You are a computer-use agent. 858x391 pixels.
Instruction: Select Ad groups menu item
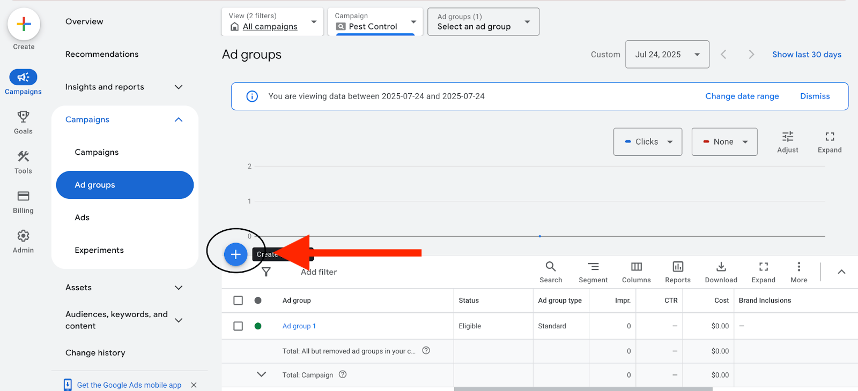(x=125, y=185)
